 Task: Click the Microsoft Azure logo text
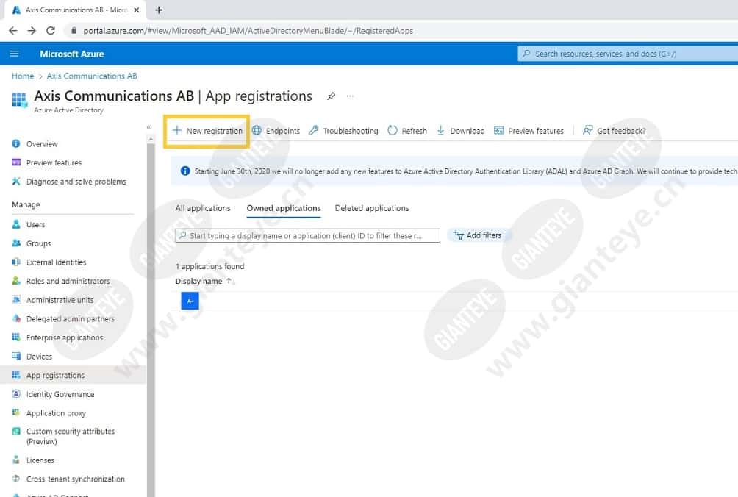(x=71, y=54)
